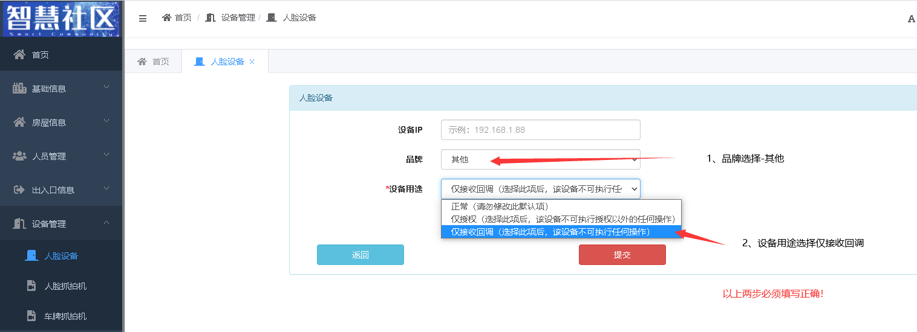This screenshot has height=332, width=917.
Task: Click the 人脸抓拍机 camera icon
Action: 32,286
